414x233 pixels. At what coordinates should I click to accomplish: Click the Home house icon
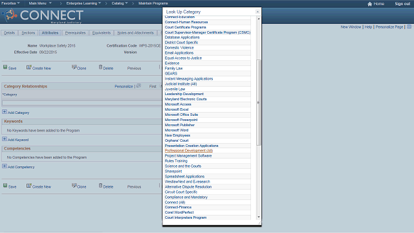[x=369, y=4]
